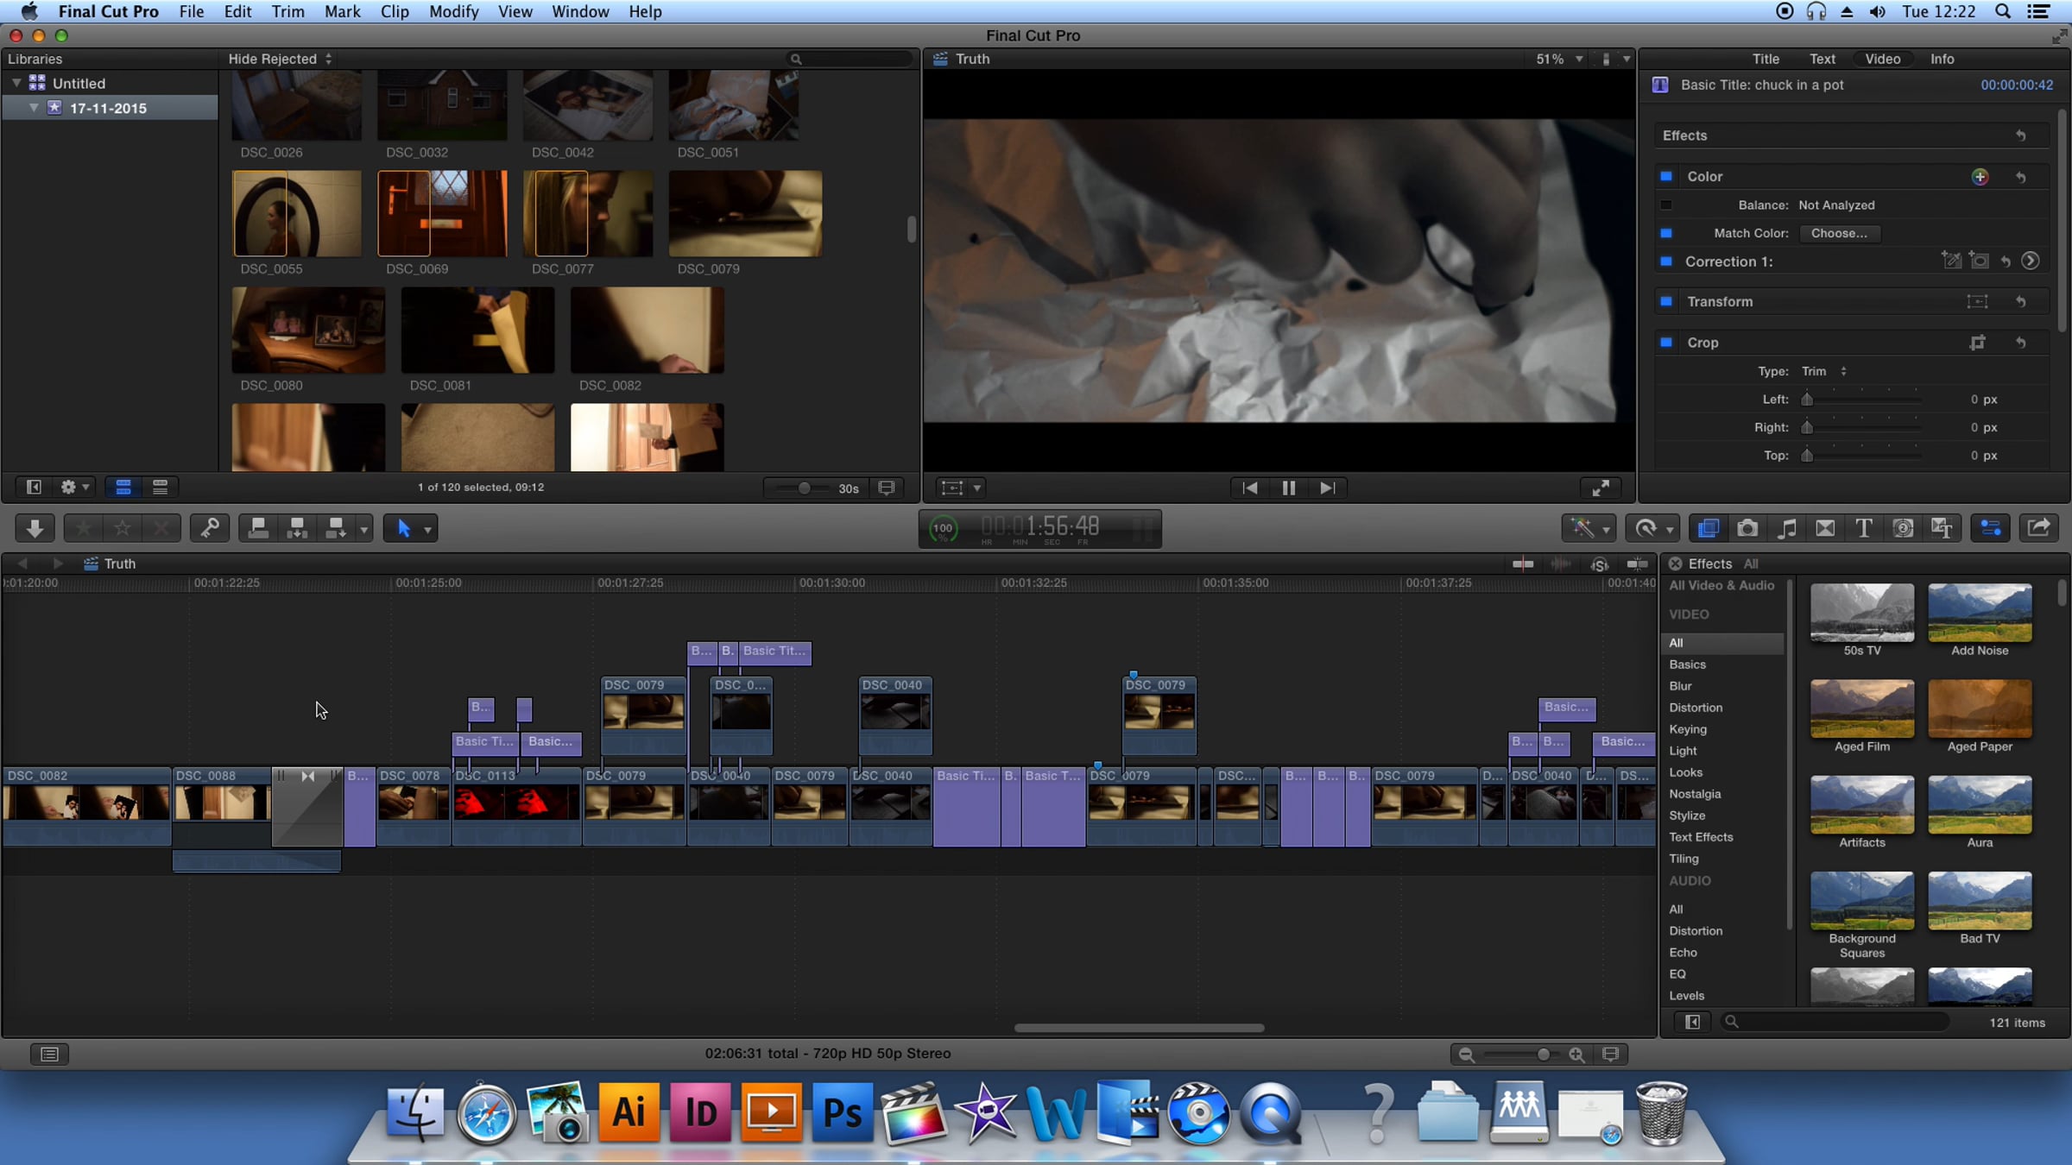This screenshot has width=2072, height=1165.
Task: Click the Import Media down-arrow icon
Action: click(x=35, y=528)
